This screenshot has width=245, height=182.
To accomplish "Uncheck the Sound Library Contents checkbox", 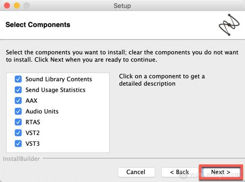I will pyautogui.click(x=18, y=79).
